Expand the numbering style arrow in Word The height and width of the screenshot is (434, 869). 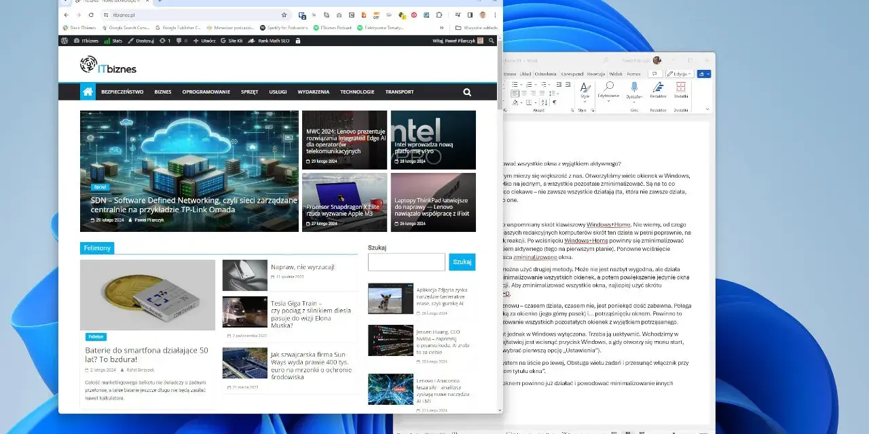click(536, 84)
